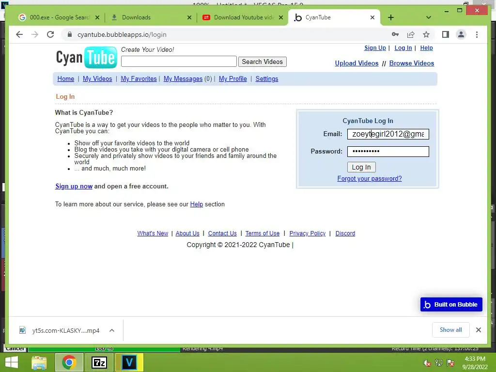Close the Download Youtube video tab
The width and height of the screenshot is (496, 372).
pos(281,17)
